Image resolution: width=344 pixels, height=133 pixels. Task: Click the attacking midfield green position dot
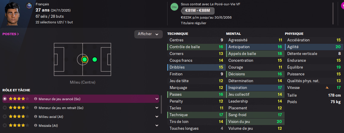[x=95, y=59]
